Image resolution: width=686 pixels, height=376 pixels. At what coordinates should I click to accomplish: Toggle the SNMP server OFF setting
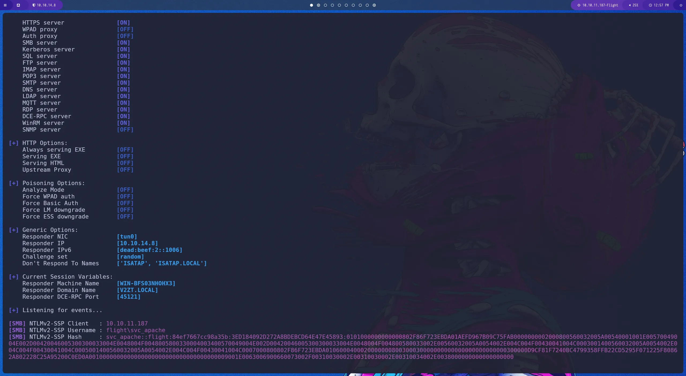(x=125, y=130)
